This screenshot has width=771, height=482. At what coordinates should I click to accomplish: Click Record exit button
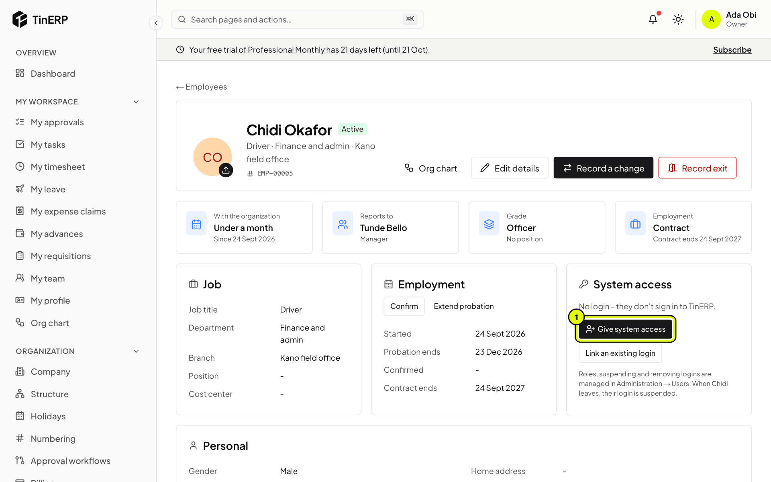(698, 168)
